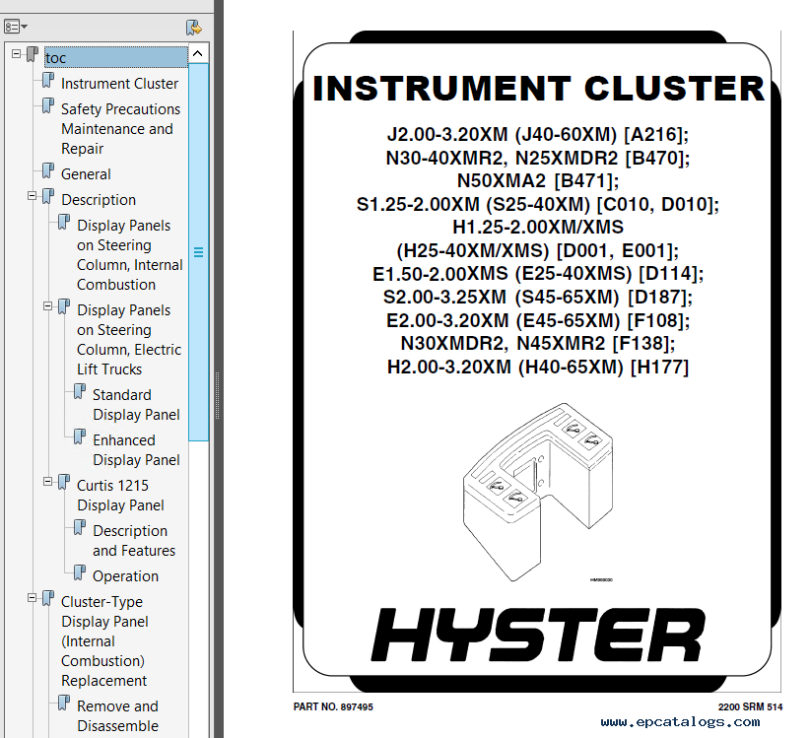The height and width of the screenshot is (738, 810).
Task: Click the bookmark icon beside toc
Action: point(33,54)
